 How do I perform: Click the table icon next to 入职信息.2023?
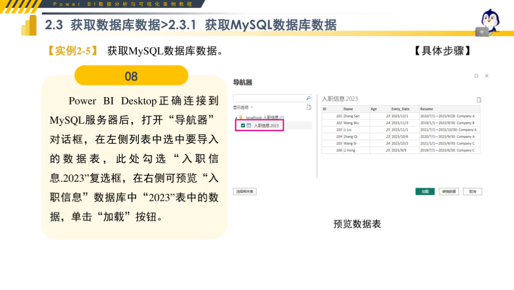[x=249, y=125]
